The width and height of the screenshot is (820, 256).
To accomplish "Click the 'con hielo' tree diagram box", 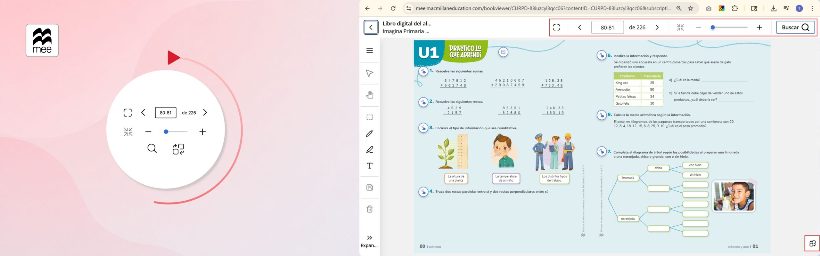I will coord(695,165).
